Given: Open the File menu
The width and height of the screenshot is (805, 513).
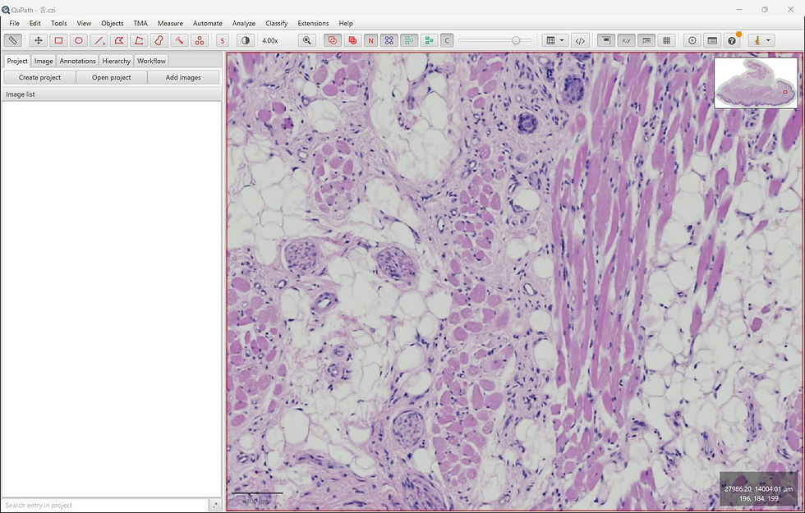Looking at the screenshot, I should pyautogui.click(x=15, y=23).
